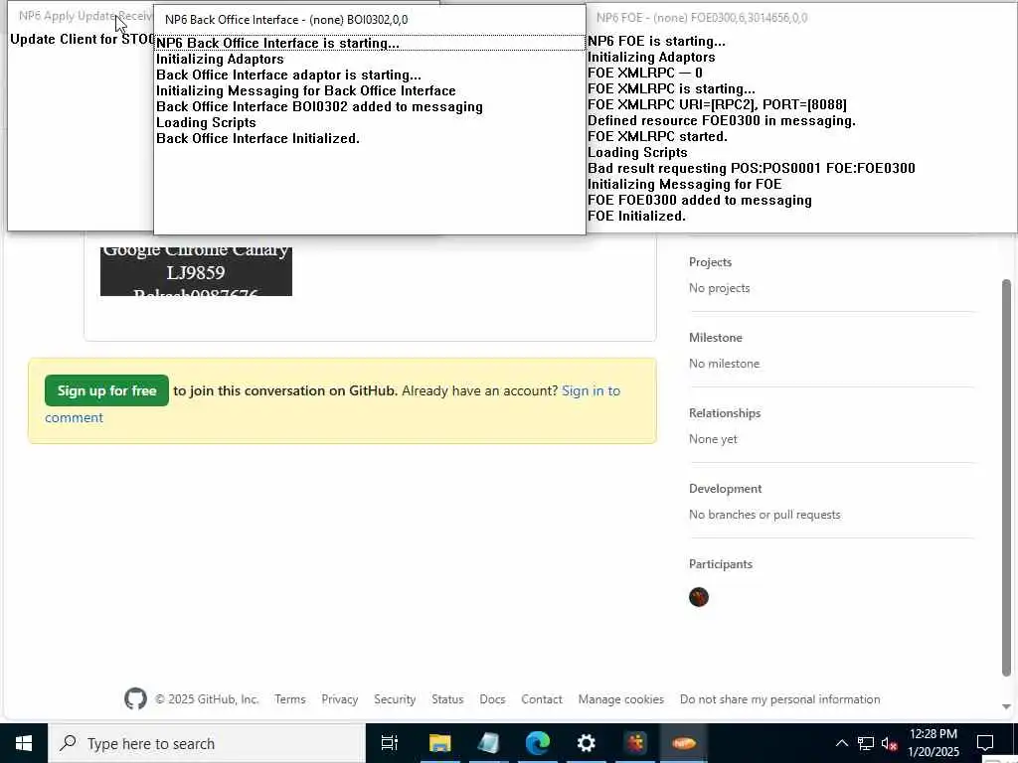Click the participant avatar
Viewport: 1018px width, 763px height.
coord(699,597)
